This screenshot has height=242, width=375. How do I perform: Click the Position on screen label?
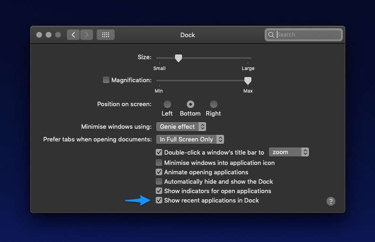124,104
